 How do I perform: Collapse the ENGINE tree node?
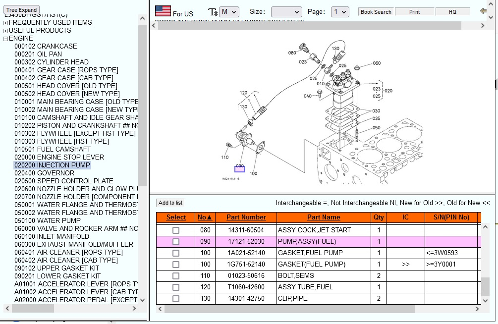click(x=5, y=39)
